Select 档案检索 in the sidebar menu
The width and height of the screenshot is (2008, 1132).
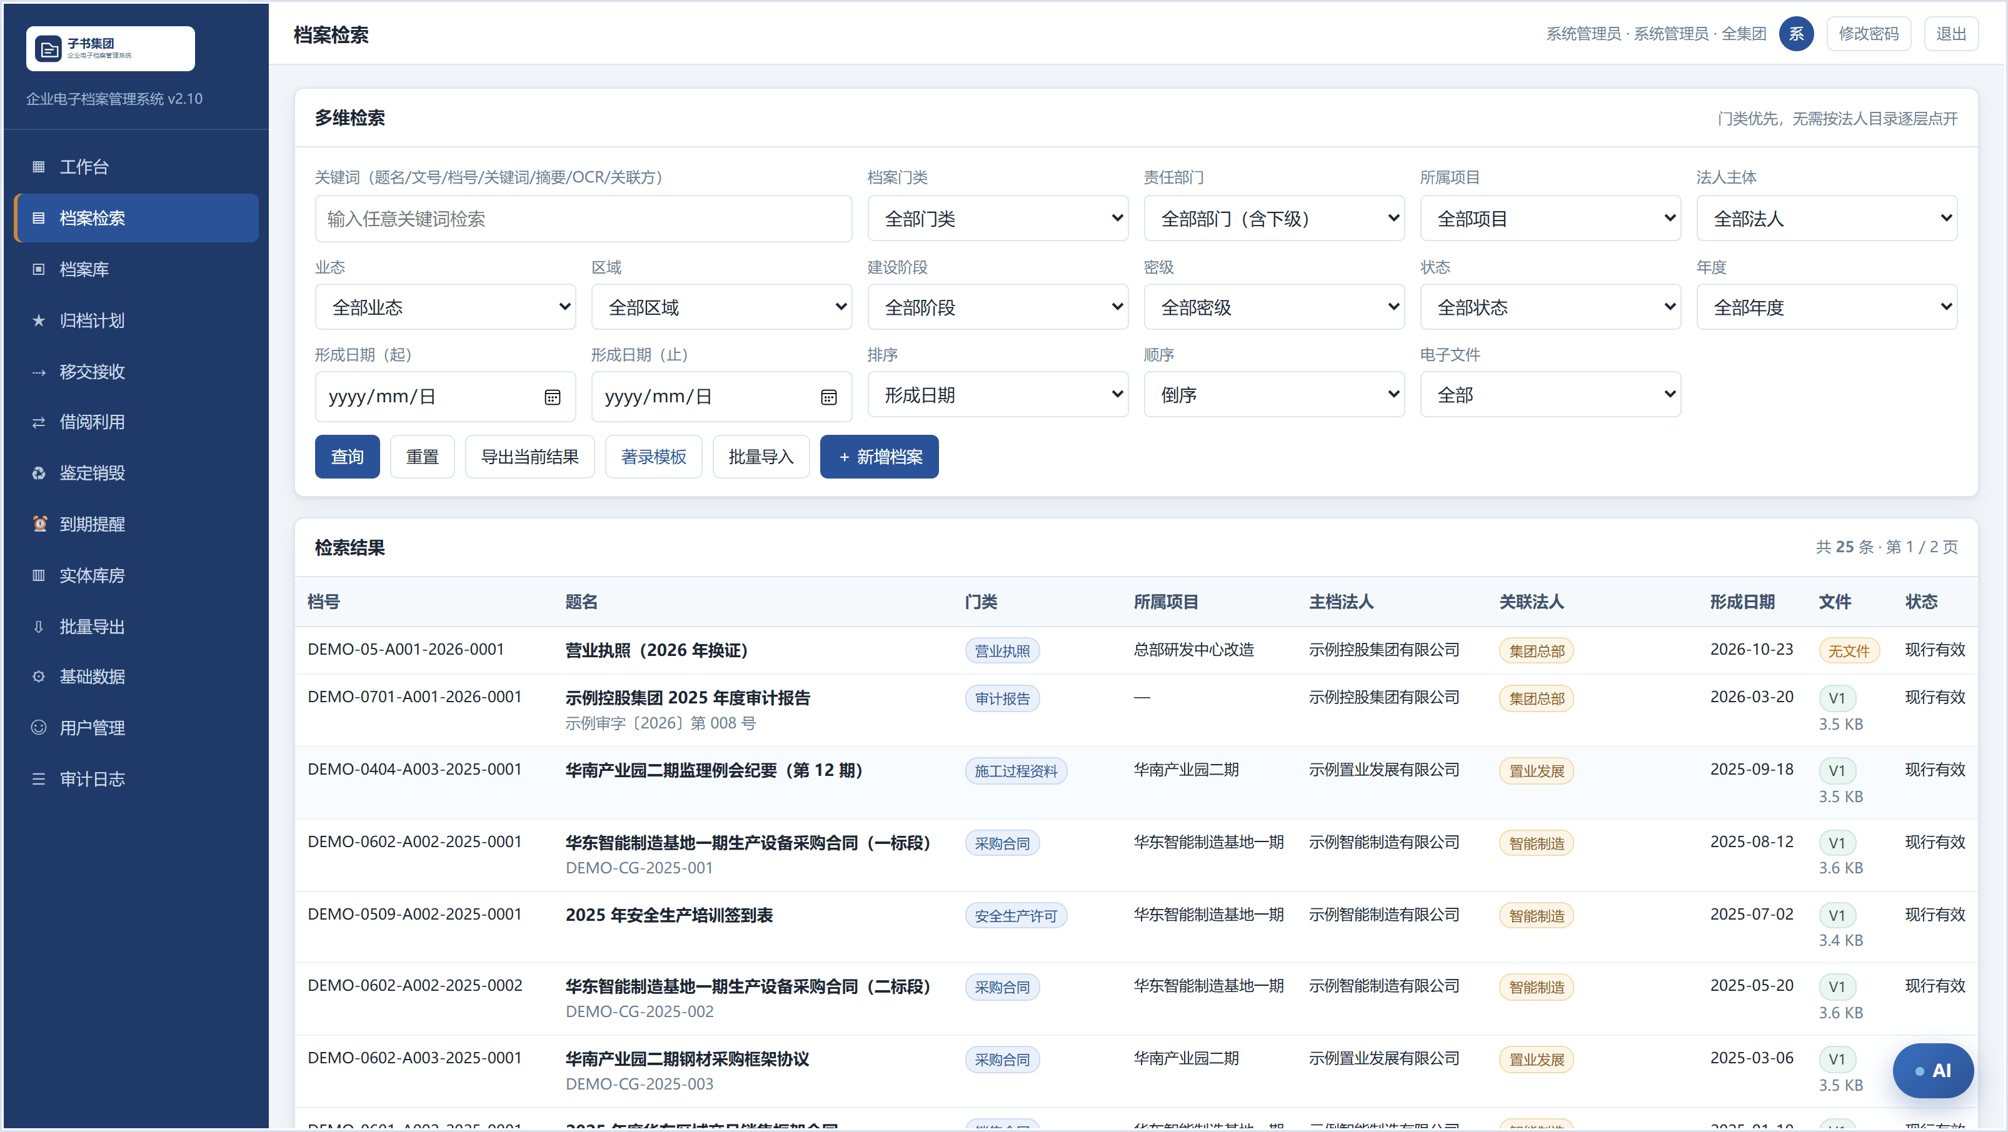[x=136, y=218]
